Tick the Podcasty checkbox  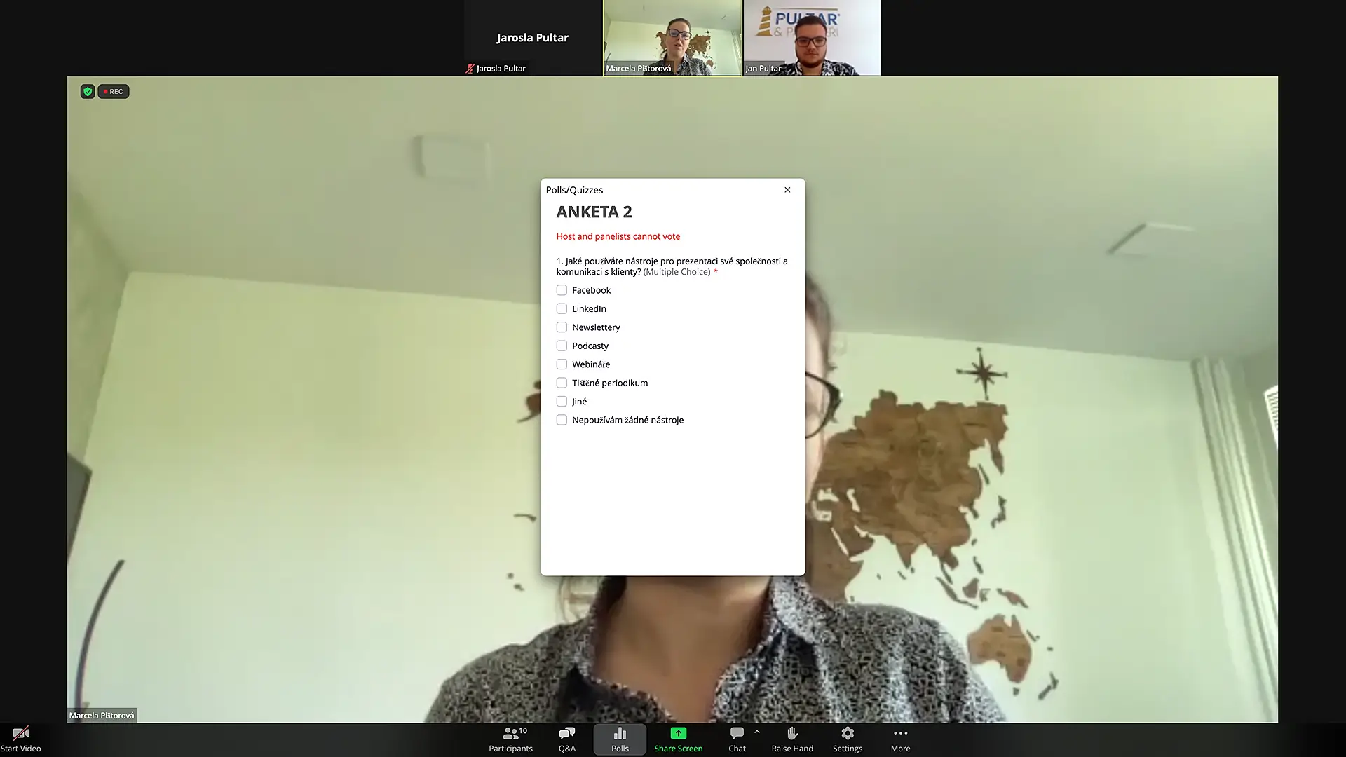562,346
